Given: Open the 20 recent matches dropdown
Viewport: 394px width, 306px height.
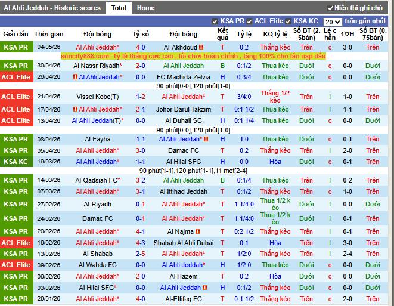Looking at the screenshot, I should [333, 22].
